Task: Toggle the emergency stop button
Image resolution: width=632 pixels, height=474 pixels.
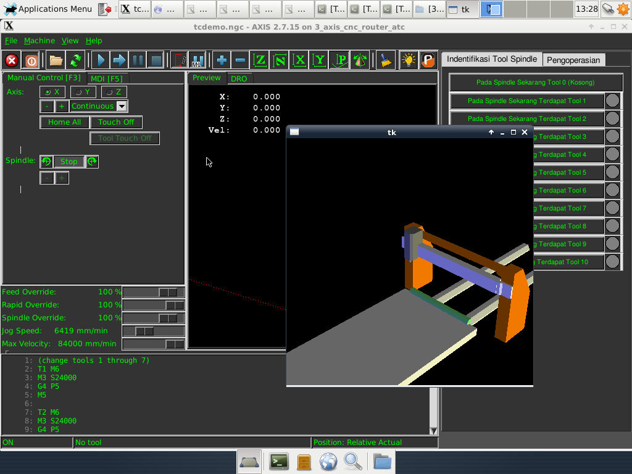Action: tap(11, 60)
